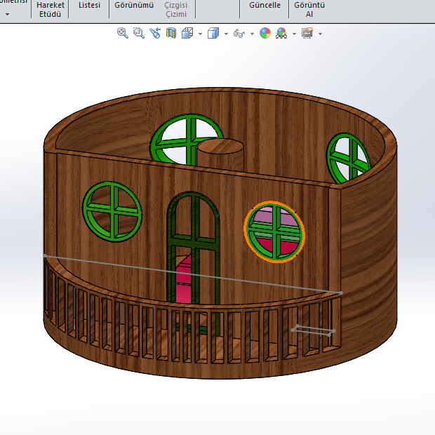
Task: Expand the Display Style dropdown arrow
Action: [226, 34]
